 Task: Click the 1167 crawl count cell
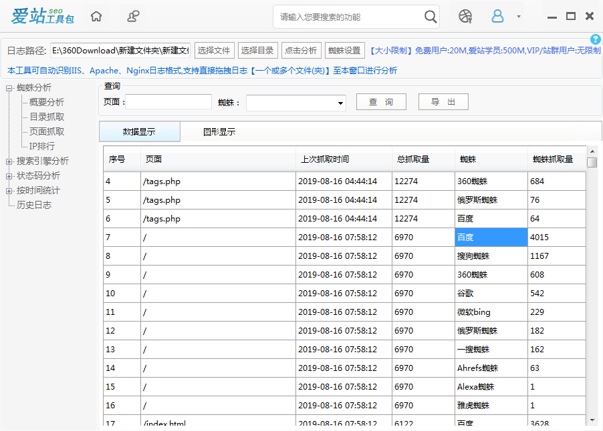tap(557, 256)
